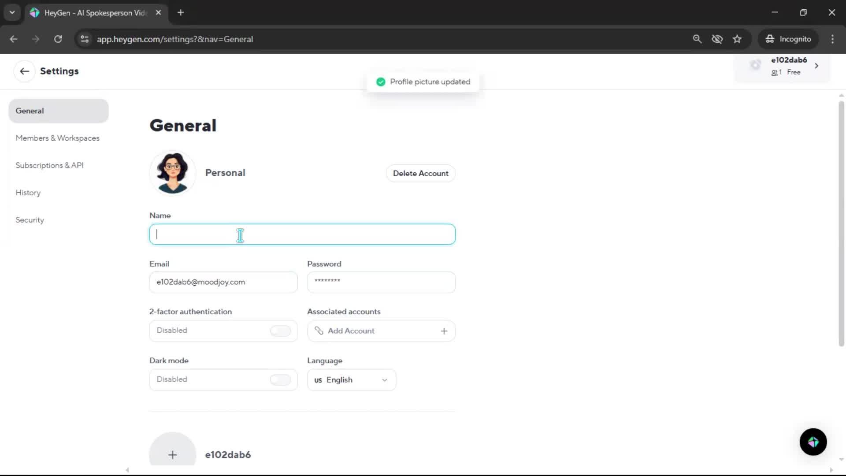Turn on the Dark mode toggle
846x476 pixels.
pos(280,379)
